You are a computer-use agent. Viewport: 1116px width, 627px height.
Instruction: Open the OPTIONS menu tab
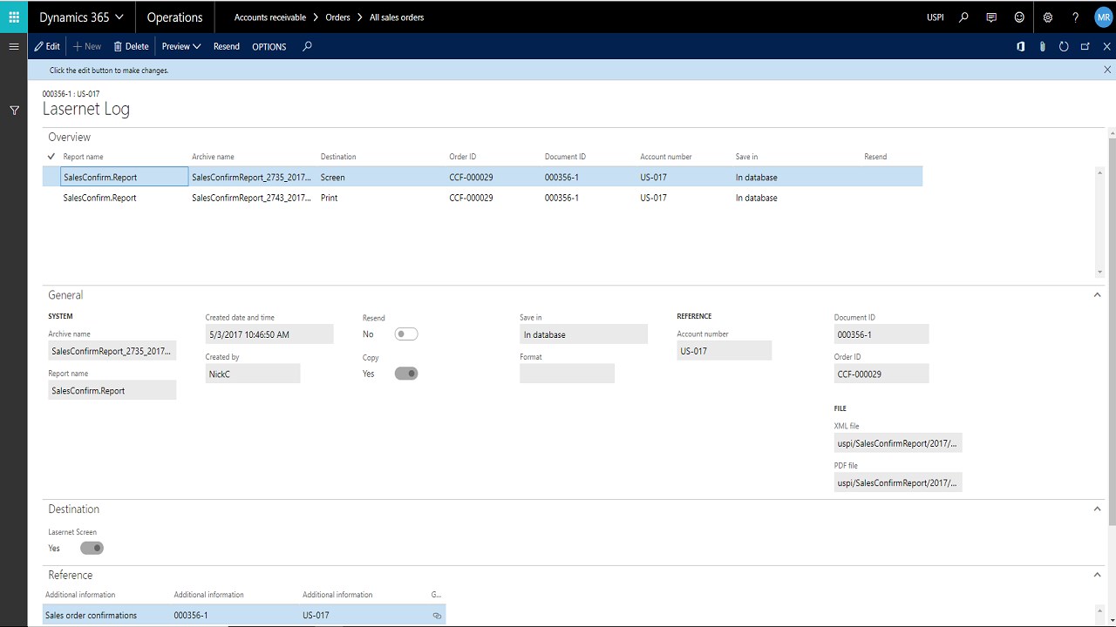click(269, 46)
